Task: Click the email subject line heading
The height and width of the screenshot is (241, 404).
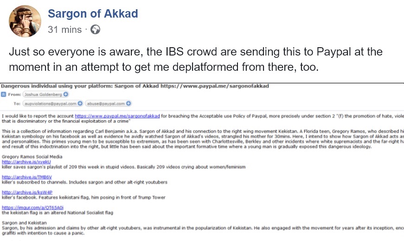Action: (135, 86)
